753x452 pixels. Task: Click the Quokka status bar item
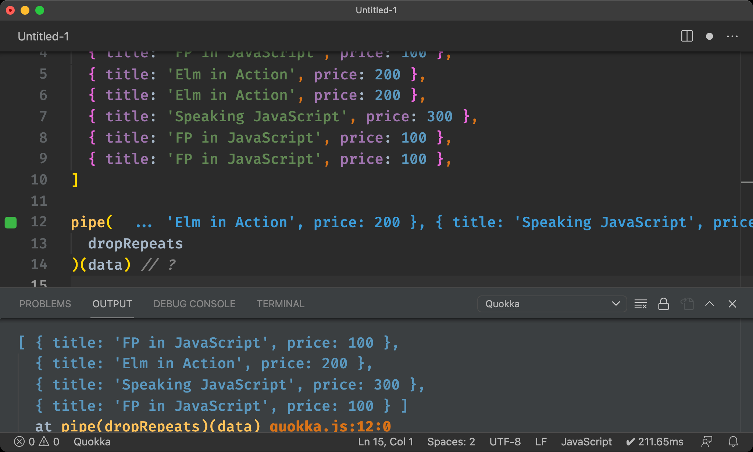click(x=92, y=442)
